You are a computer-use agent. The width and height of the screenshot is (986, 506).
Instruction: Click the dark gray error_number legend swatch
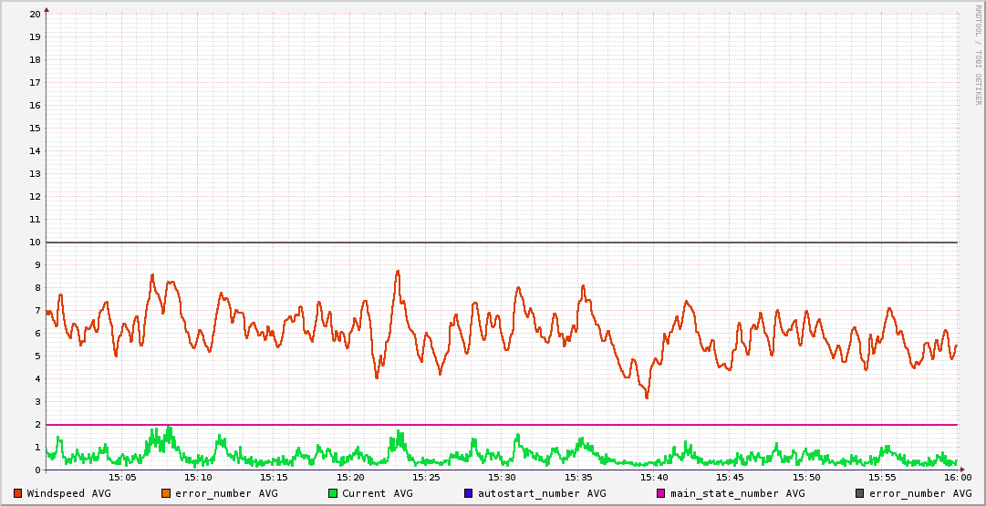[x=859, y=493]
